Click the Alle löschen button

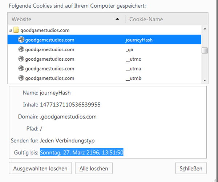point(94,168)
